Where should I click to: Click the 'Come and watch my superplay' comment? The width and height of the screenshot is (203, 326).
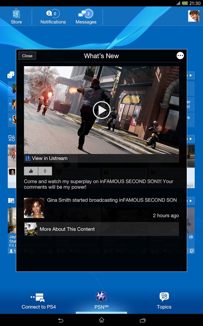(x=99, y=184)
